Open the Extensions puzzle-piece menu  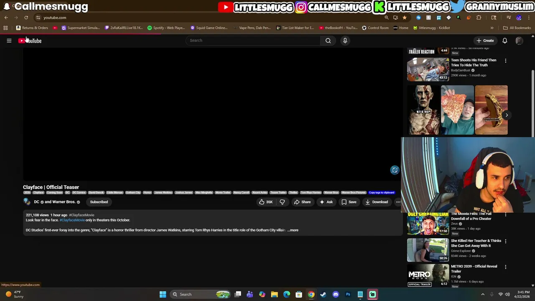[x=479, y=18]
